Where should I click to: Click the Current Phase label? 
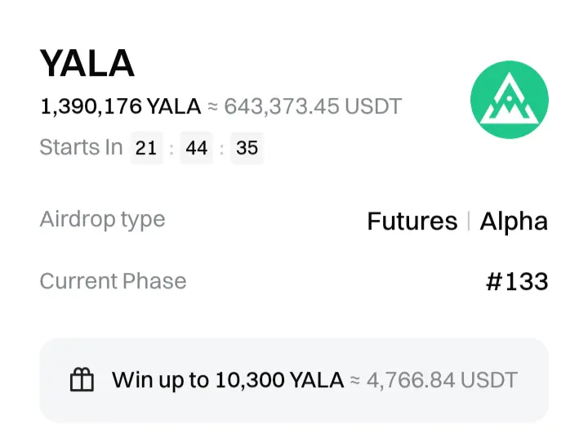coord(113,281)
